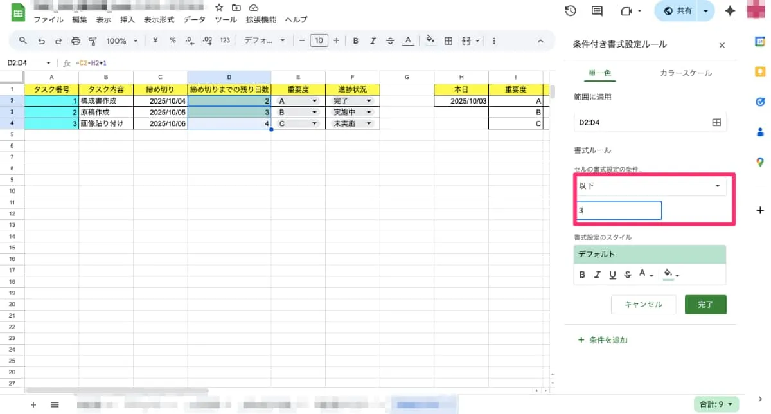The image size is (771, 414).
Task: Open the borders tool in the toolbar
Action: coord(448,40)
